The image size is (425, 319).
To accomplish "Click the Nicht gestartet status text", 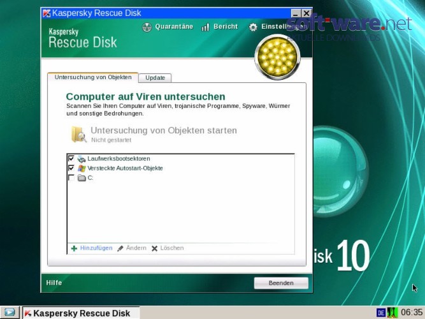I will pos(111,140).
